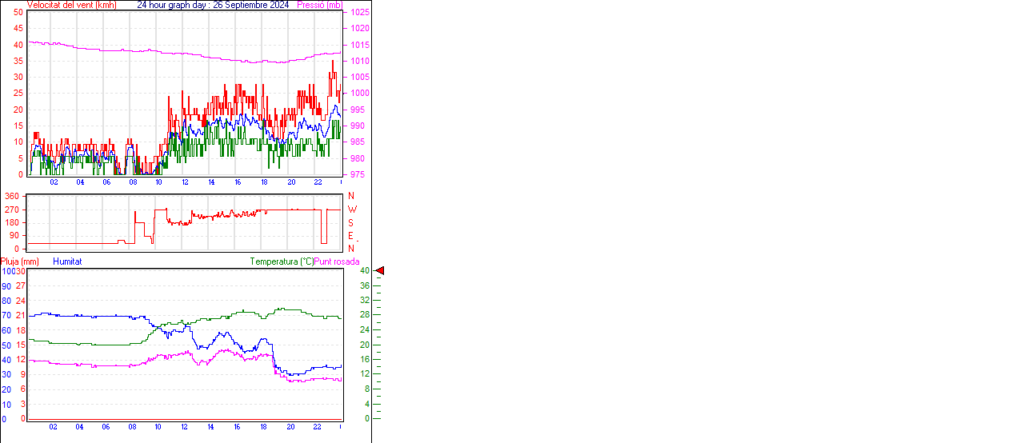Click the 180 value on wind direction axis
This screenshot has height=443, width=1024.
12,222
